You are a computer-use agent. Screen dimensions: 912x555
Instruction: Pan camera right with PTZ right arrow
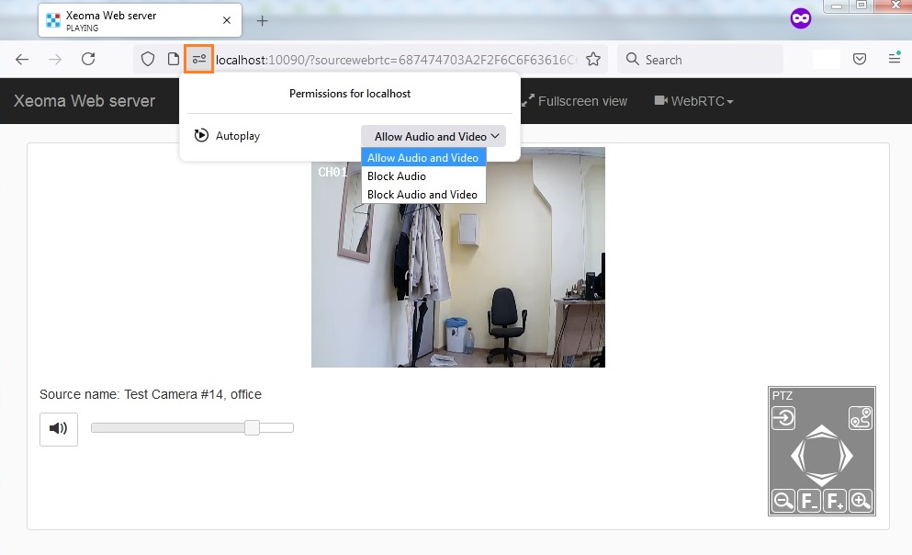coord(846,456)
